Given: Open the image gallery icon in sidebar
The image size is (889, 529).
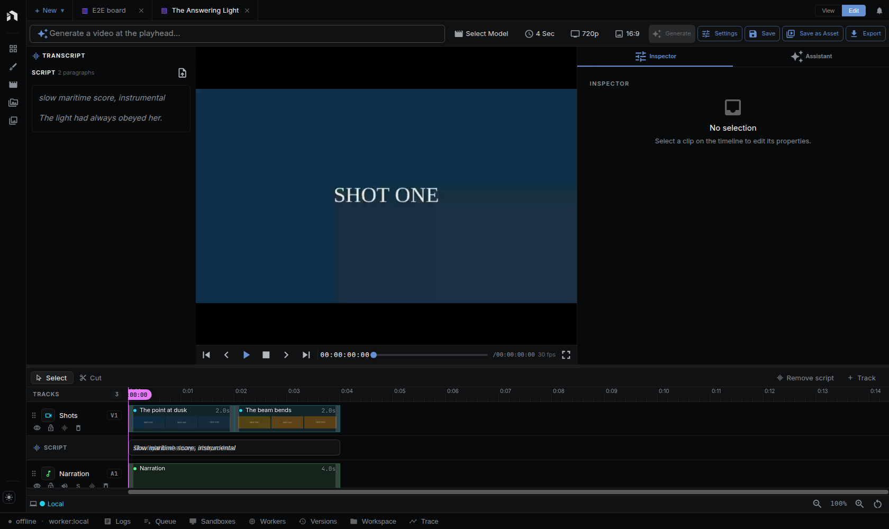Looking at the screenshot, I should click(13, 103).
